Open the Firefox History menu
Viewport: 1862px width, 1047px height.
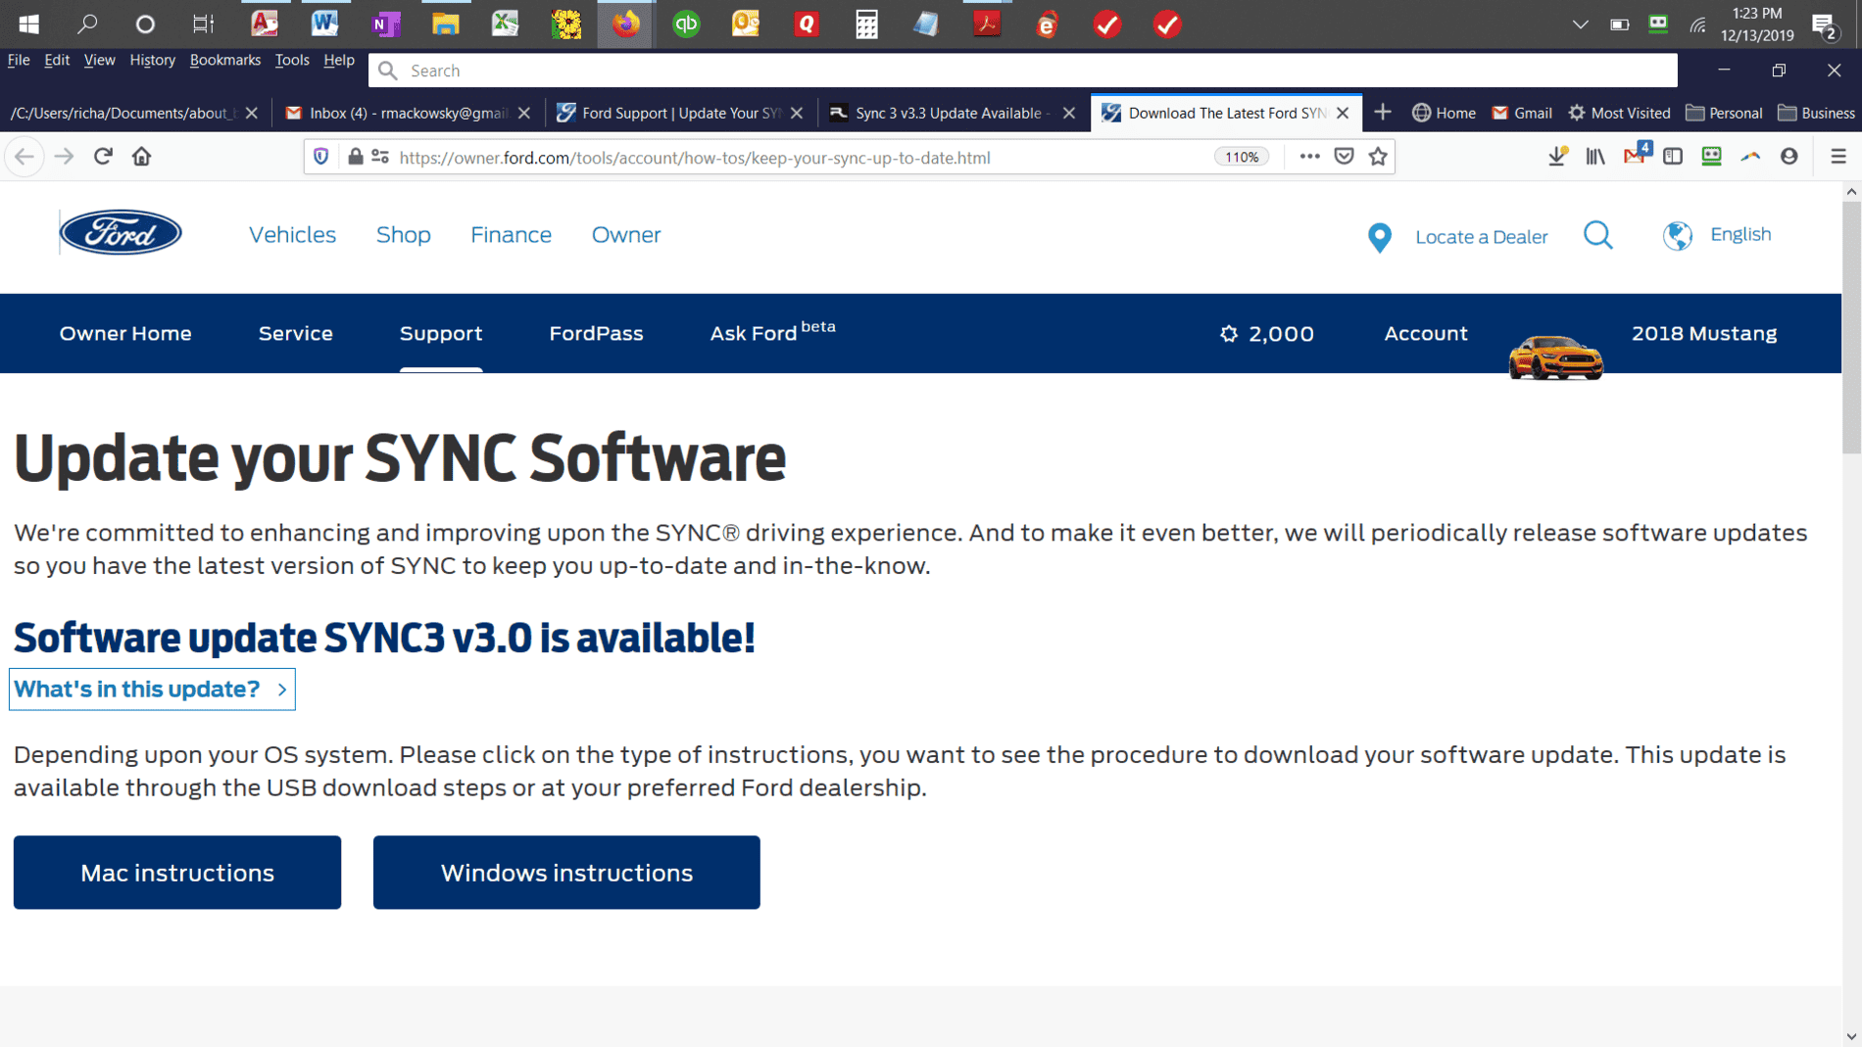point(152,60)
